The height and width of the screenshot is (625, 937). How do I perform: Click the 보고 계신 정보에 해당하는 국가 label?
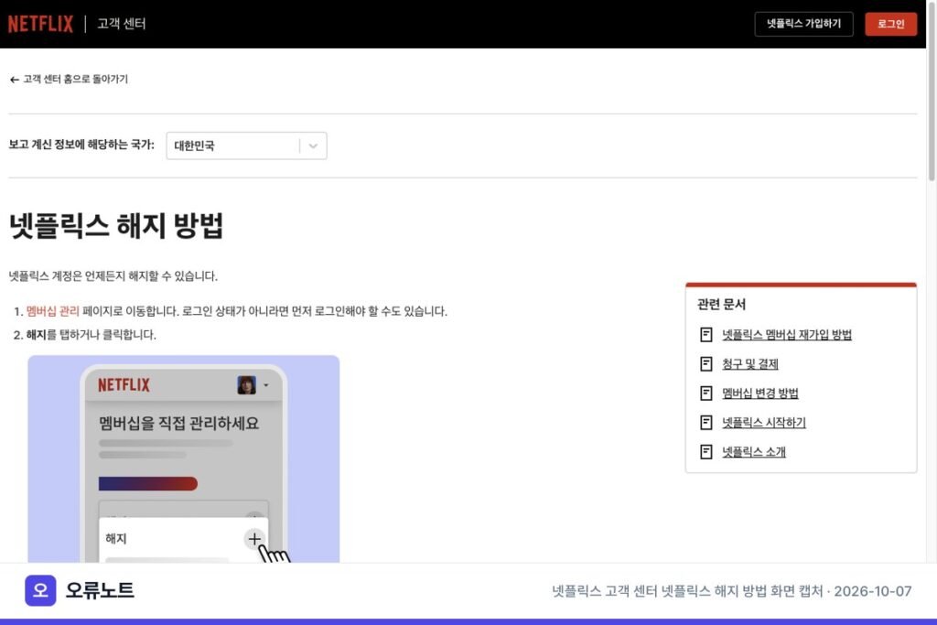click(x=81, y=145)
